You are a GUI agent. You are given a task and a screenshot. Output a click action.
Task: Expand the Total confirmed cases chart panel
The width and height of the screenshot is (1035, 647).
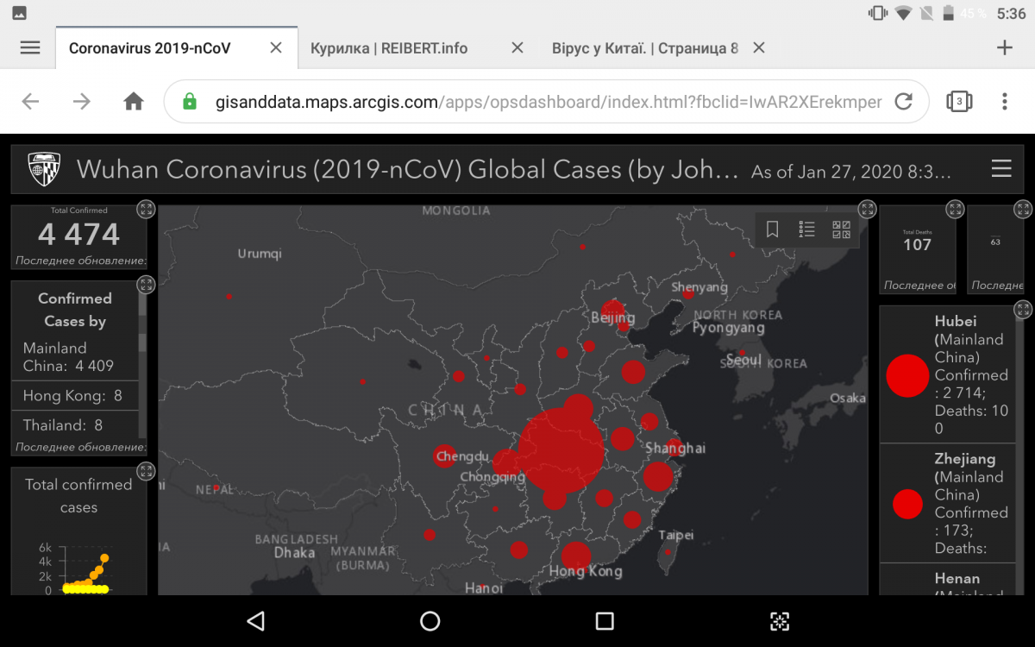point(146,471)
